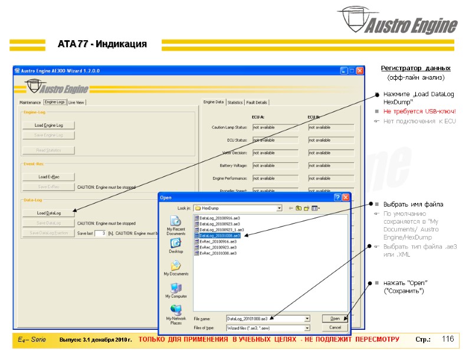Click ECU A Voter Decision field

point(275,153)
